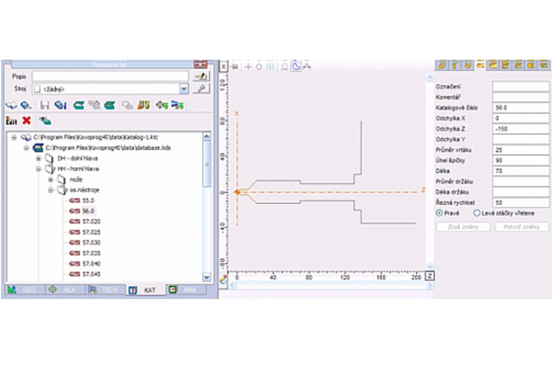Viewport: 554px width, 367px height.
Task: Select tool 56.0 in the tree
Action: click(88, 211)
